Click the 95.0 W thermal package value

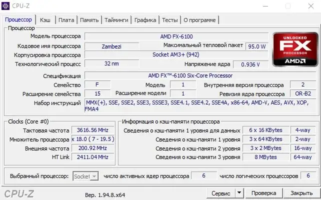tap(257, 46)
